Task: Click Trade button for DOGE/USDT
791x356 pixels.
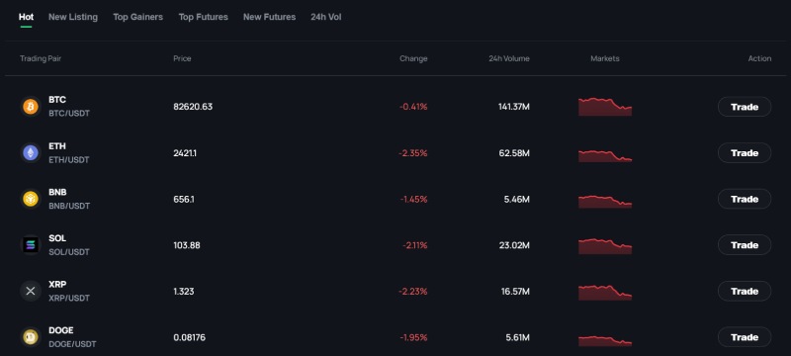Action: point(745,337)
